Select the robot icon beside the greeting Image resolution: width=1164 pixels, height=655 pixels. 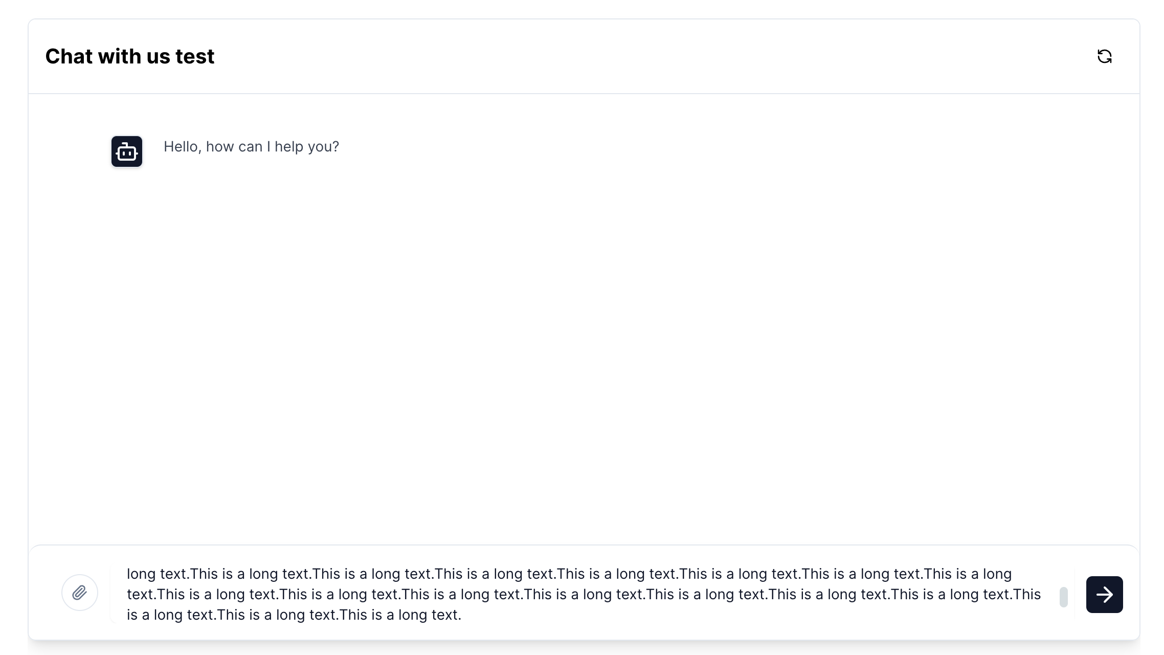click(127, 151)
